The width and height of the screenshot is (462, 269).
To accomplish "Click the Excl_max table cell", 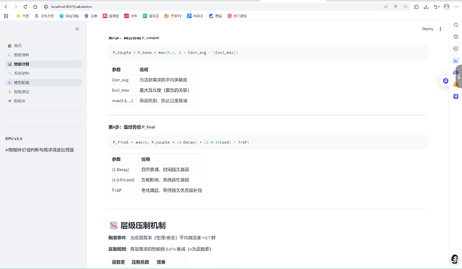I will click(x=123, y=91).
